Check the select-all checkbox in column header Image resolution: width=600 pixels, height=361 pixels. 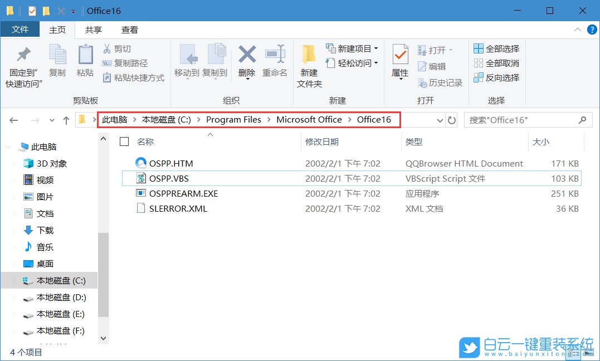point(125,142)
